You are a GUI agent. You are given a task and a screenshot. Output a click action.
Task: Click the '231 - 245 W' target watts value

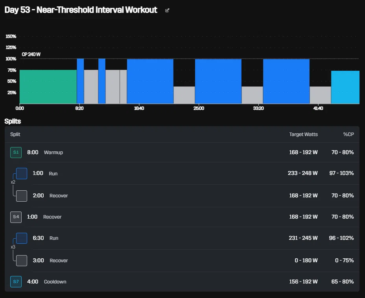point(303,238)
